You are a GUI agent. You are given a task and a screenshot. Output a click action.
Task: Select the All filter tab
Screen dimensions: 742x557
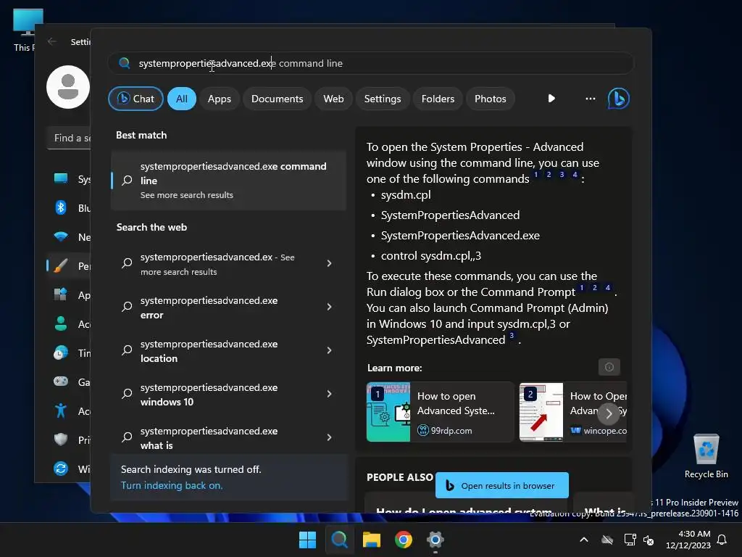pyautogui.click(x=182, y=99)
